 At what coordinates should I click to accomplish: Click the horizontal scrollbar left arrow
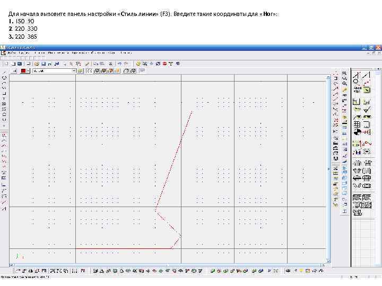coord(11,265)
